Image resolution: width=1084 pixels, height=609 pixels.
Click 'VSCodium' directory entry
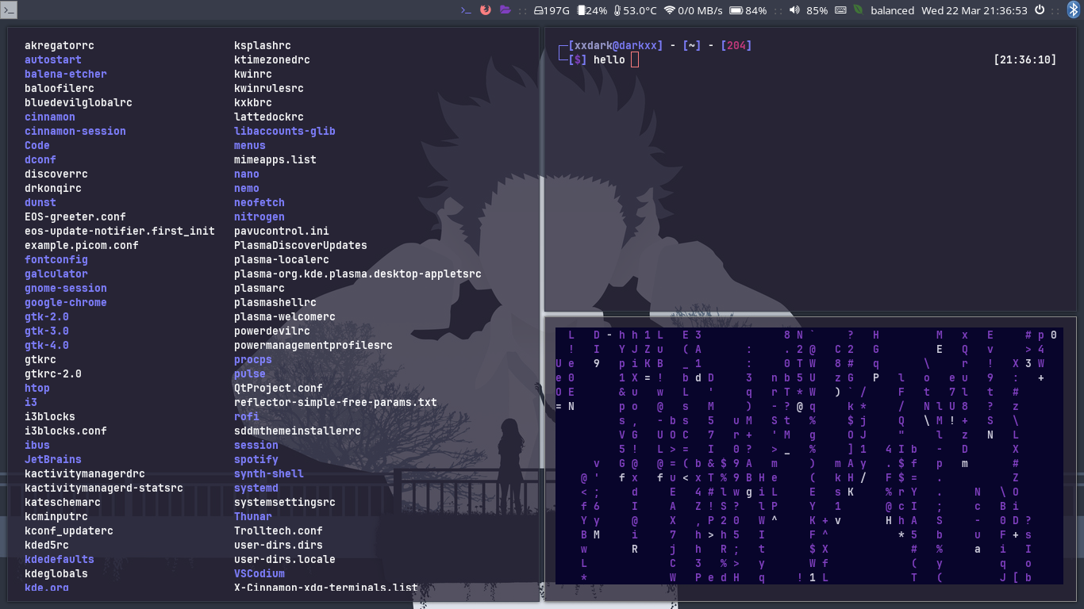tap(259, 573)
